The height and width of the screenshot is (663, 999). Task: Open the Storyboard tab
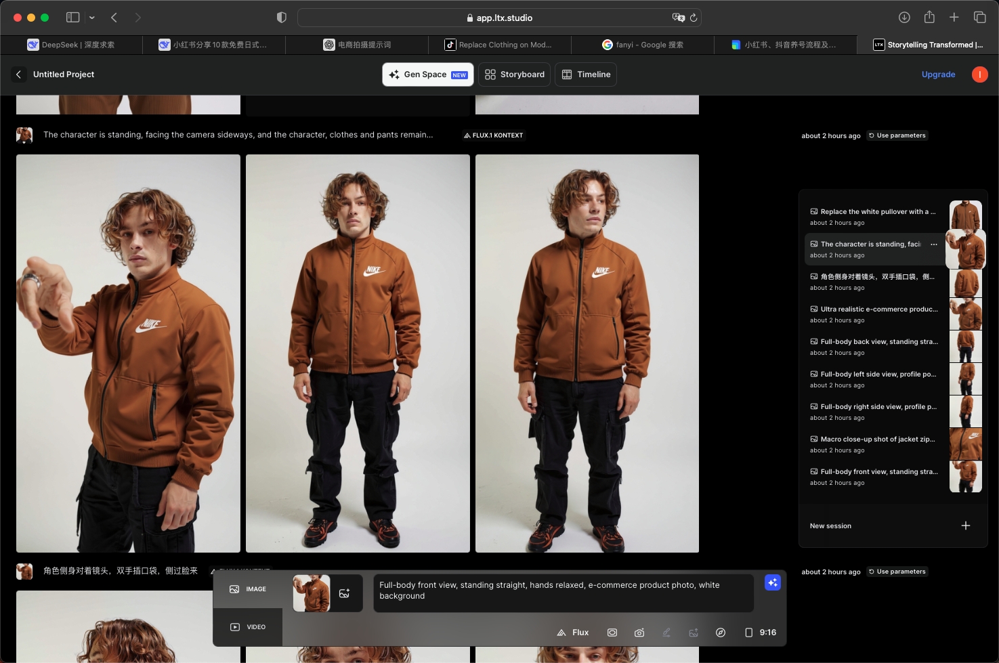(x=515, y=74)
